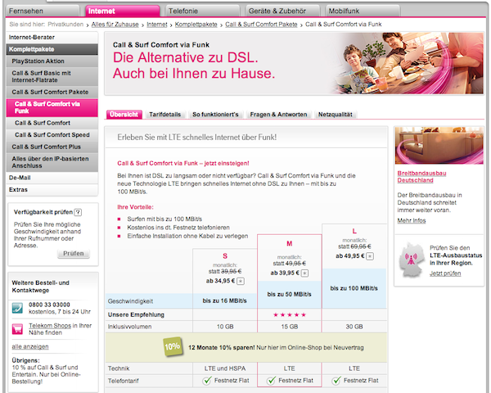
Task: Select Call & Surf Comfort via Funk sidebar entry
Action: click(x=52, y=107)
